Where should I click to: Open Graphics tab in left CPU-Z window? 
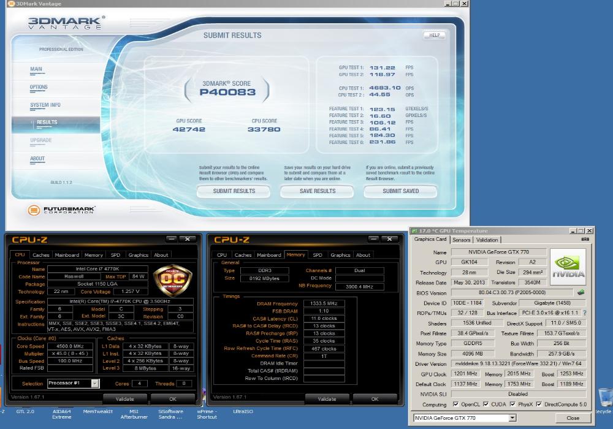click(x=139, y=255)
